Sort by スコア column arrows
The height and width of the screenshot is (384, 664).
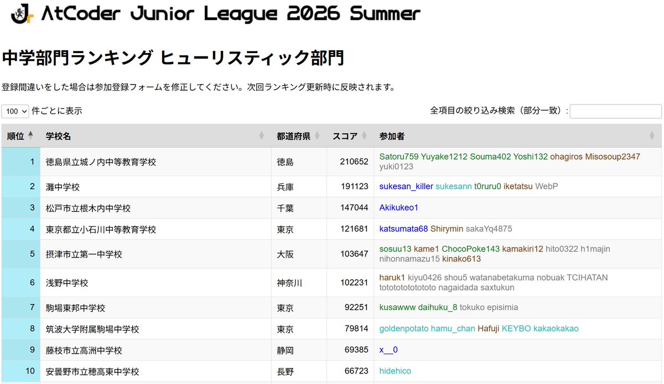365,135
